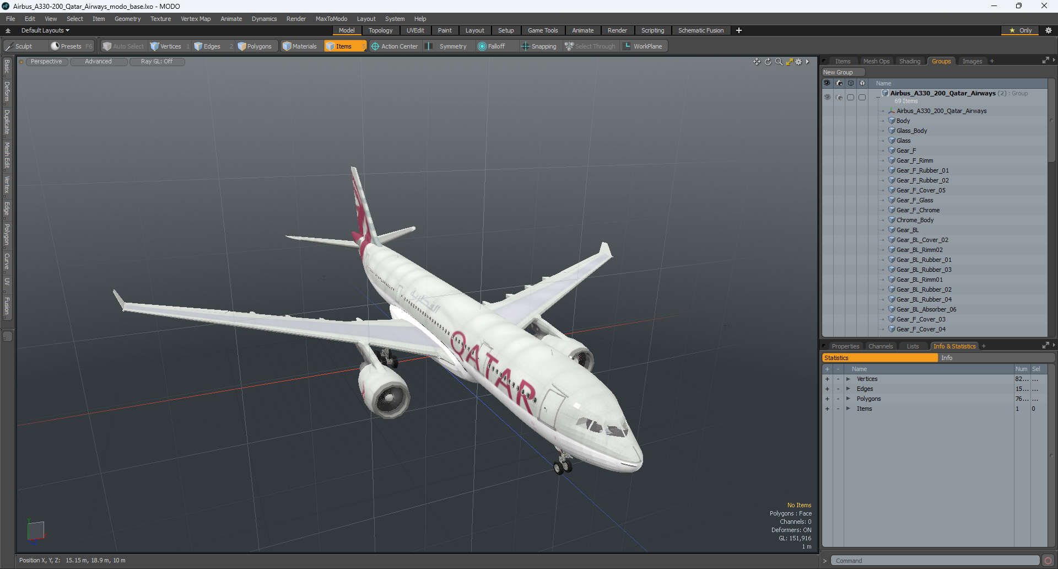Open the Perspective view type dropdown
The width and height of the screenshot is (1058, 569).
pos(46,62)
